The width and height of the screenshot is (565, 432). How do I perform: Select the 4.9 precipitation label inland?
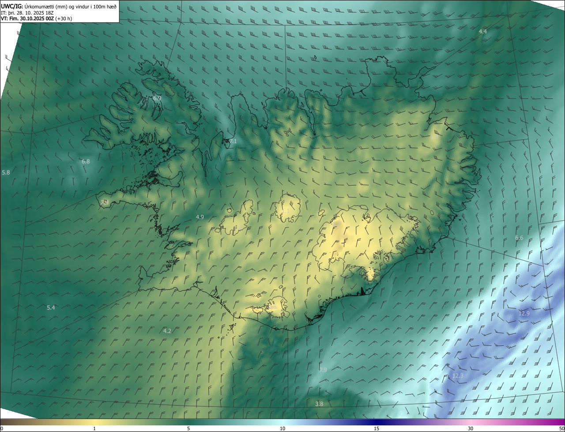click(200, 217)
